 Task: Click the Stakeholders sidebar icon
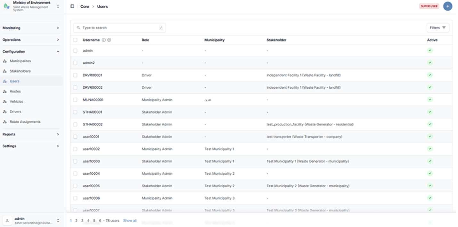coord(5,71)
